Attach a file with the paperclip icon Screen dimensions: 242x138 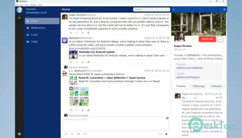(x=66, y=134)
